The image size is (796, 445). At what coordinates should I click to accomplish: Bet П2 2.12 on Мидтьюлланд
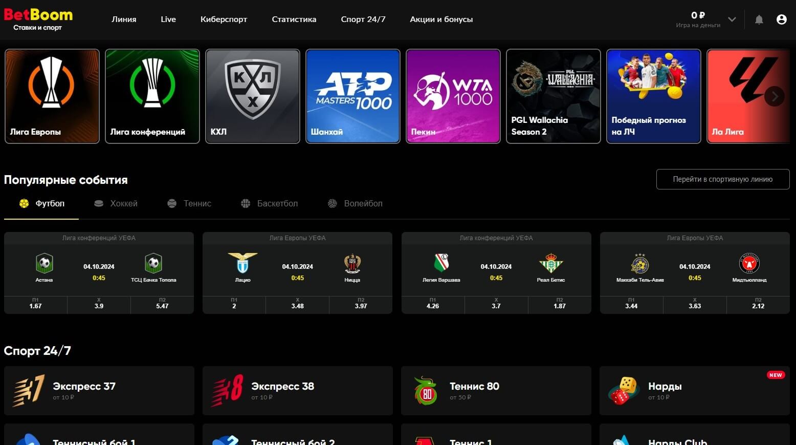click(758, 304)
